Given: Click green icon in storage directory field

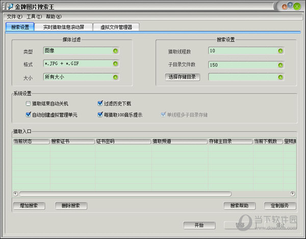Looking at the screenshot, I should click(280, 77).
